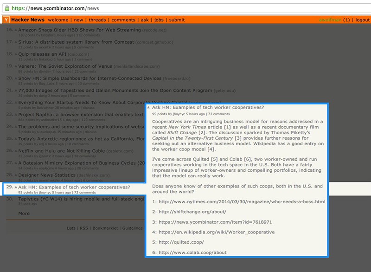Upvote the Batesian Mimicry Explanation story
Screen dimensions: 371x272
pos(16,163)
